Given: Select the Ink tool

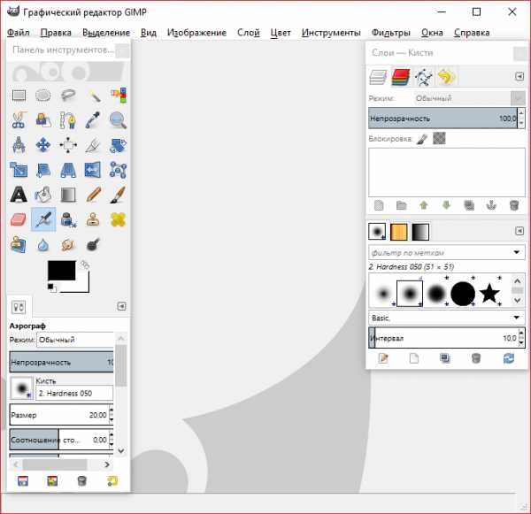Looking at the screenshot, I should click(x=68, y=219).
